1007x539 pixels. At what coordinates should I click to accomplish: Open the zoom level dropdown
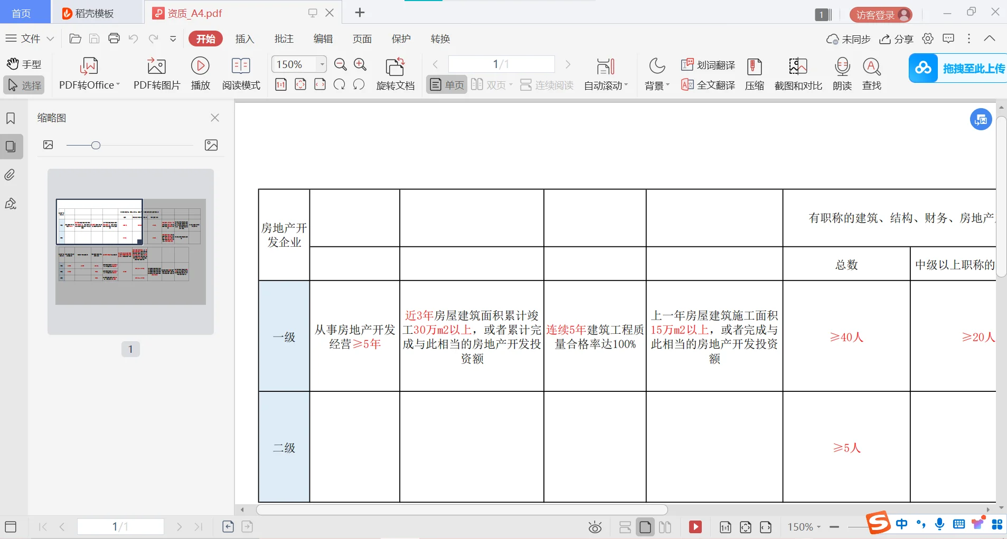[322, 64]
